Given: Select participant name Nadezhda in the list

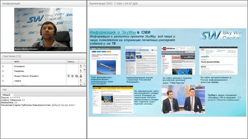Looking at the screenshot, I should tap(19, 71).
